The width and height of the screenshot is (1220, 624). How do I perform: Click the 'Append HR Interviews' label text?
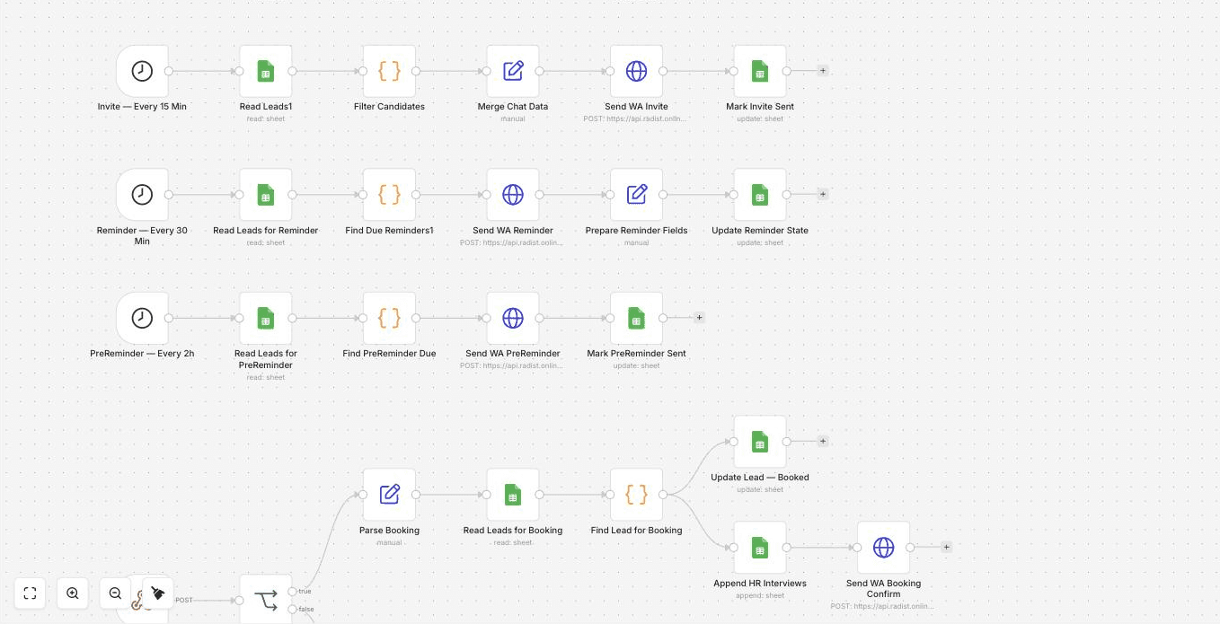(760, 584)
